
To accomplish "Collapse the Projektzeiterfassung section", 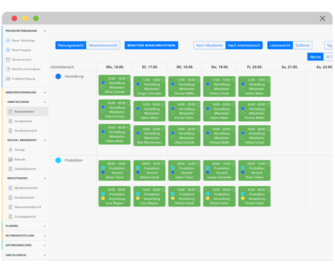I will pos(45,31).
